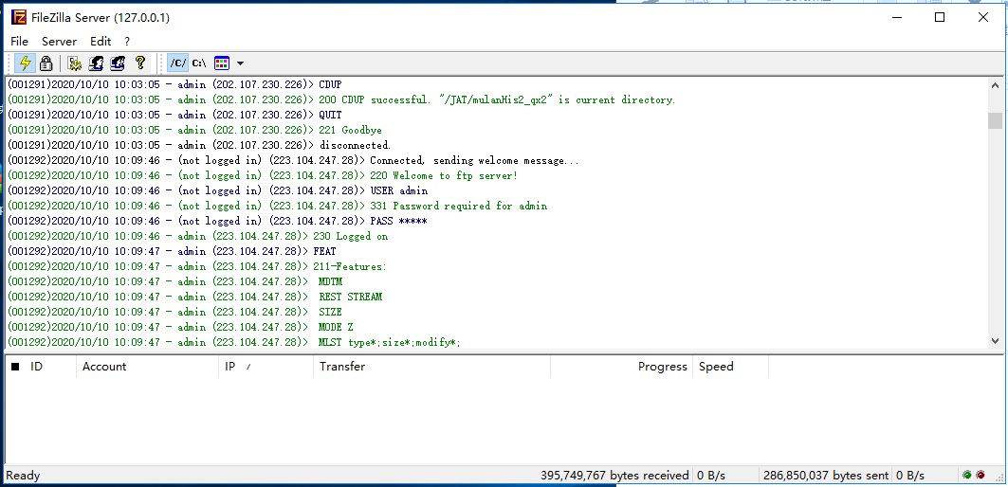Click the yellow question mark help icon
Viewport: 1008px width, 487px height.
pyautogui.click(x=139, y=63)
